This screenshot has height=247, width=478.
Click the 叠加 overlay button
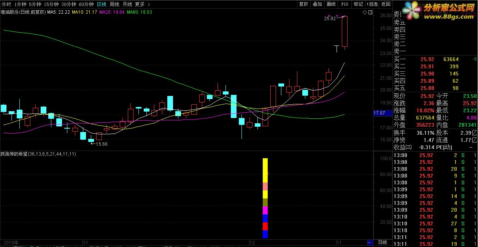[317, 4]
